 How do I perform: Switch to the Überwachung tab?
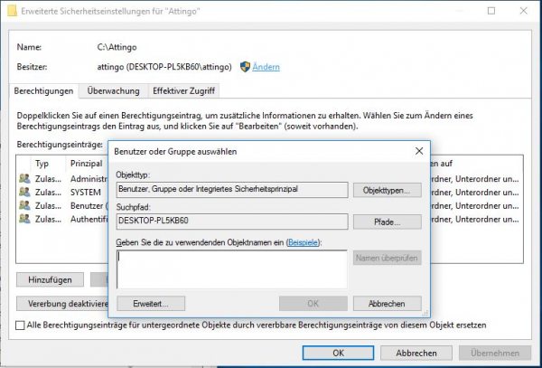[112, 91]
